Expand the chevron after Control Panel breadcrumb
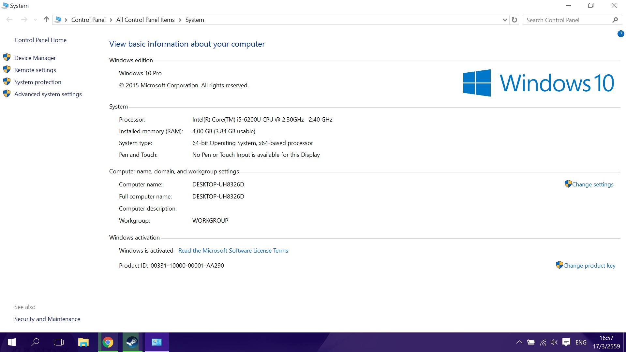This screenshot has width=626, height=352. click(x=111, y=20)
